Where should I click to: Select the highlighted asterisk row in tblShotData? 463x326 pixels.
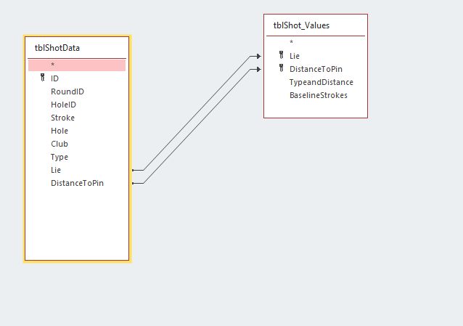tap(77, 65)
